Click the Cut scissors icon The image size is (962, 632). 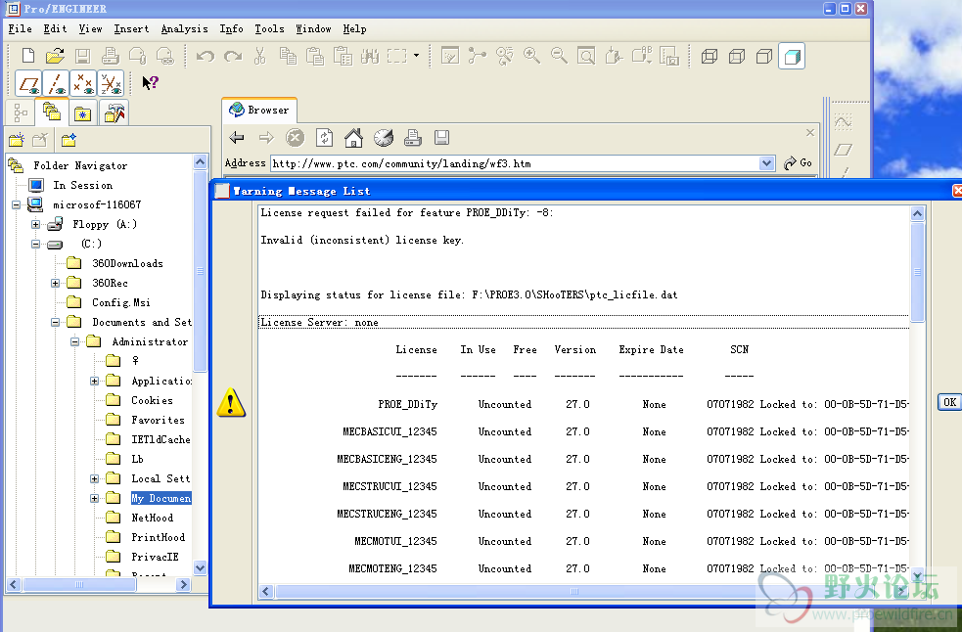[260, 56]
